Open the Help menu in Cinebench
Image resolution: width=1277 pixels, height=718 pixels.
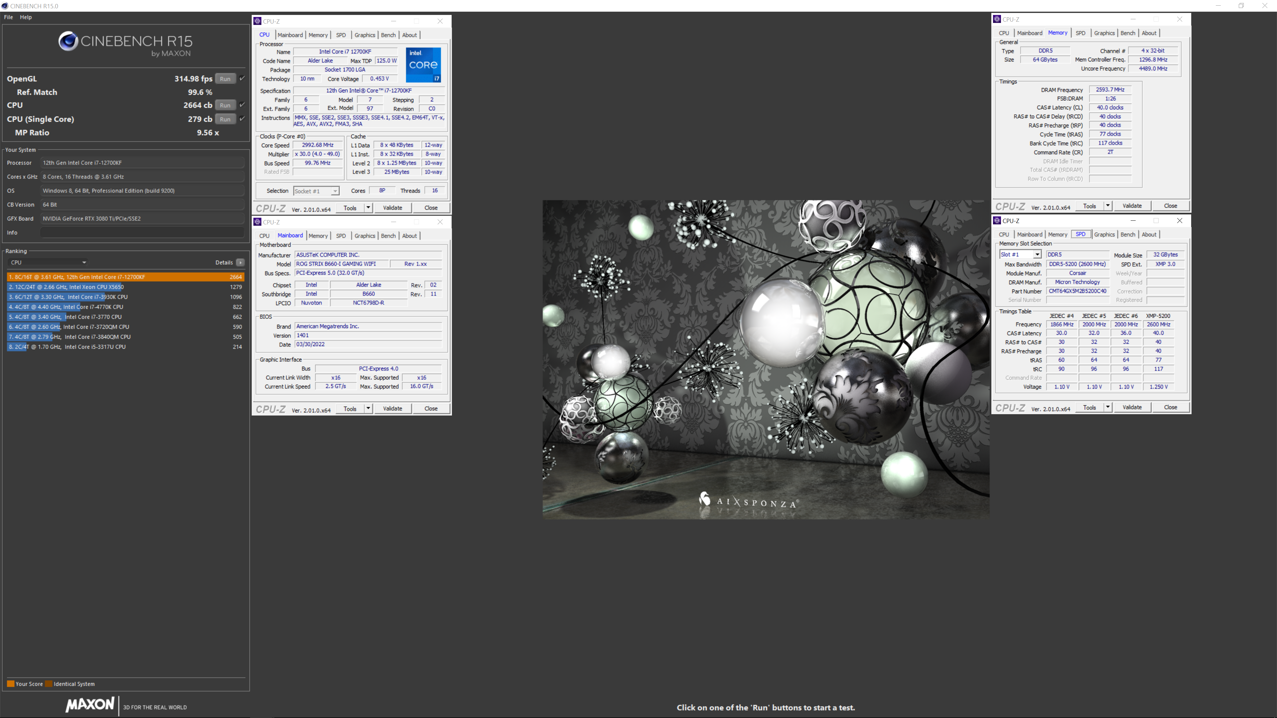(26, 17)
